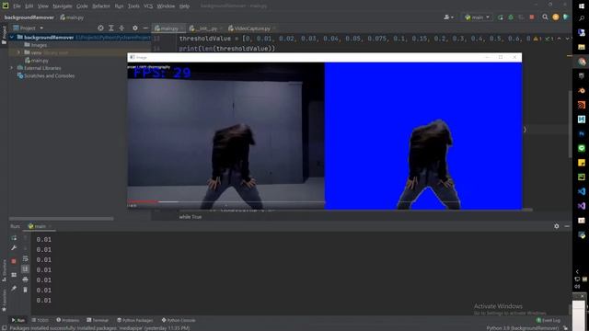Open the Terminal tool window
This screenshot has width=589, height=331.
pyautogui.click(x=98, y=320)
